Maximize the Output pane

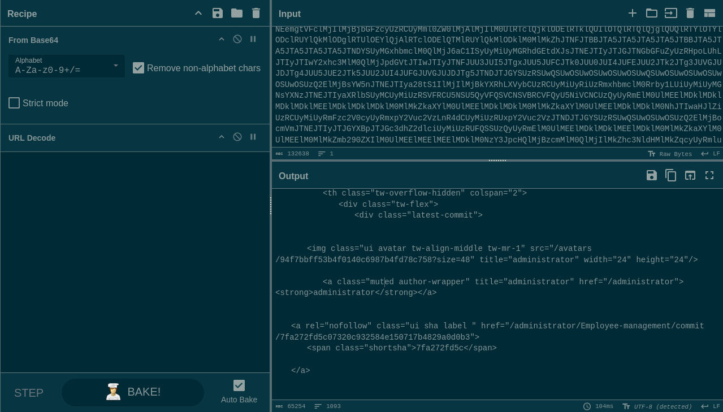point(709,176)
